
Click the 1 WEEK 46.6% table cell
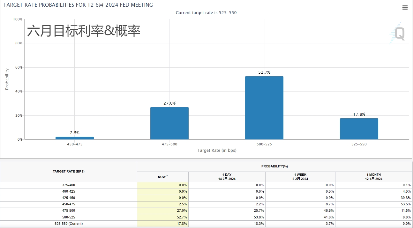300,210
